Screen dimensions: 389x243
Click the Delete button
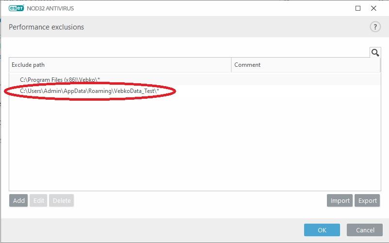61,200
